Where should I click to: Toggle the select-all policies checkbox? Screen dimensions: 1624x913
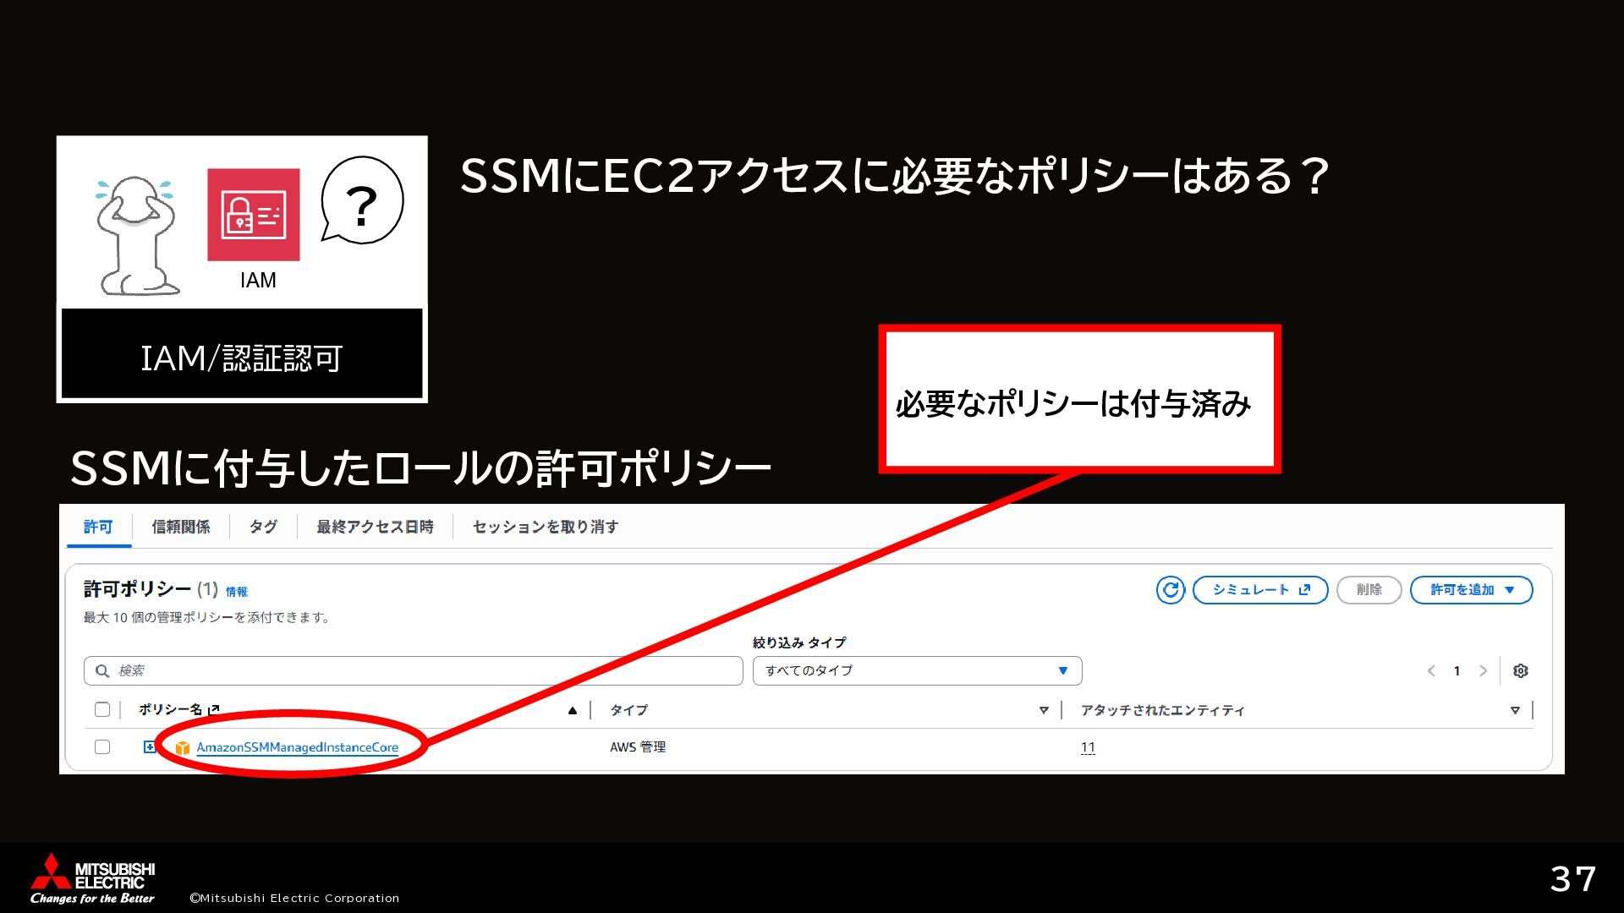coord(102,710)
